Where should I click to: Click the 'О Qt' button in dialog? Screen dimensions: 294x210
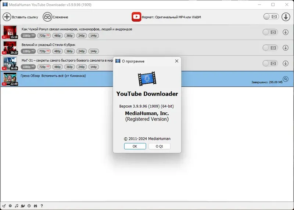click(159, 146)
